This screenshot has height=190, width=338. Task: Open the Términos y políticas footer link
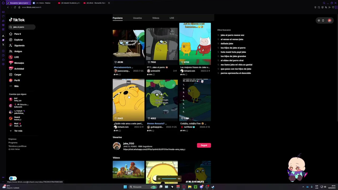point(17,146)
